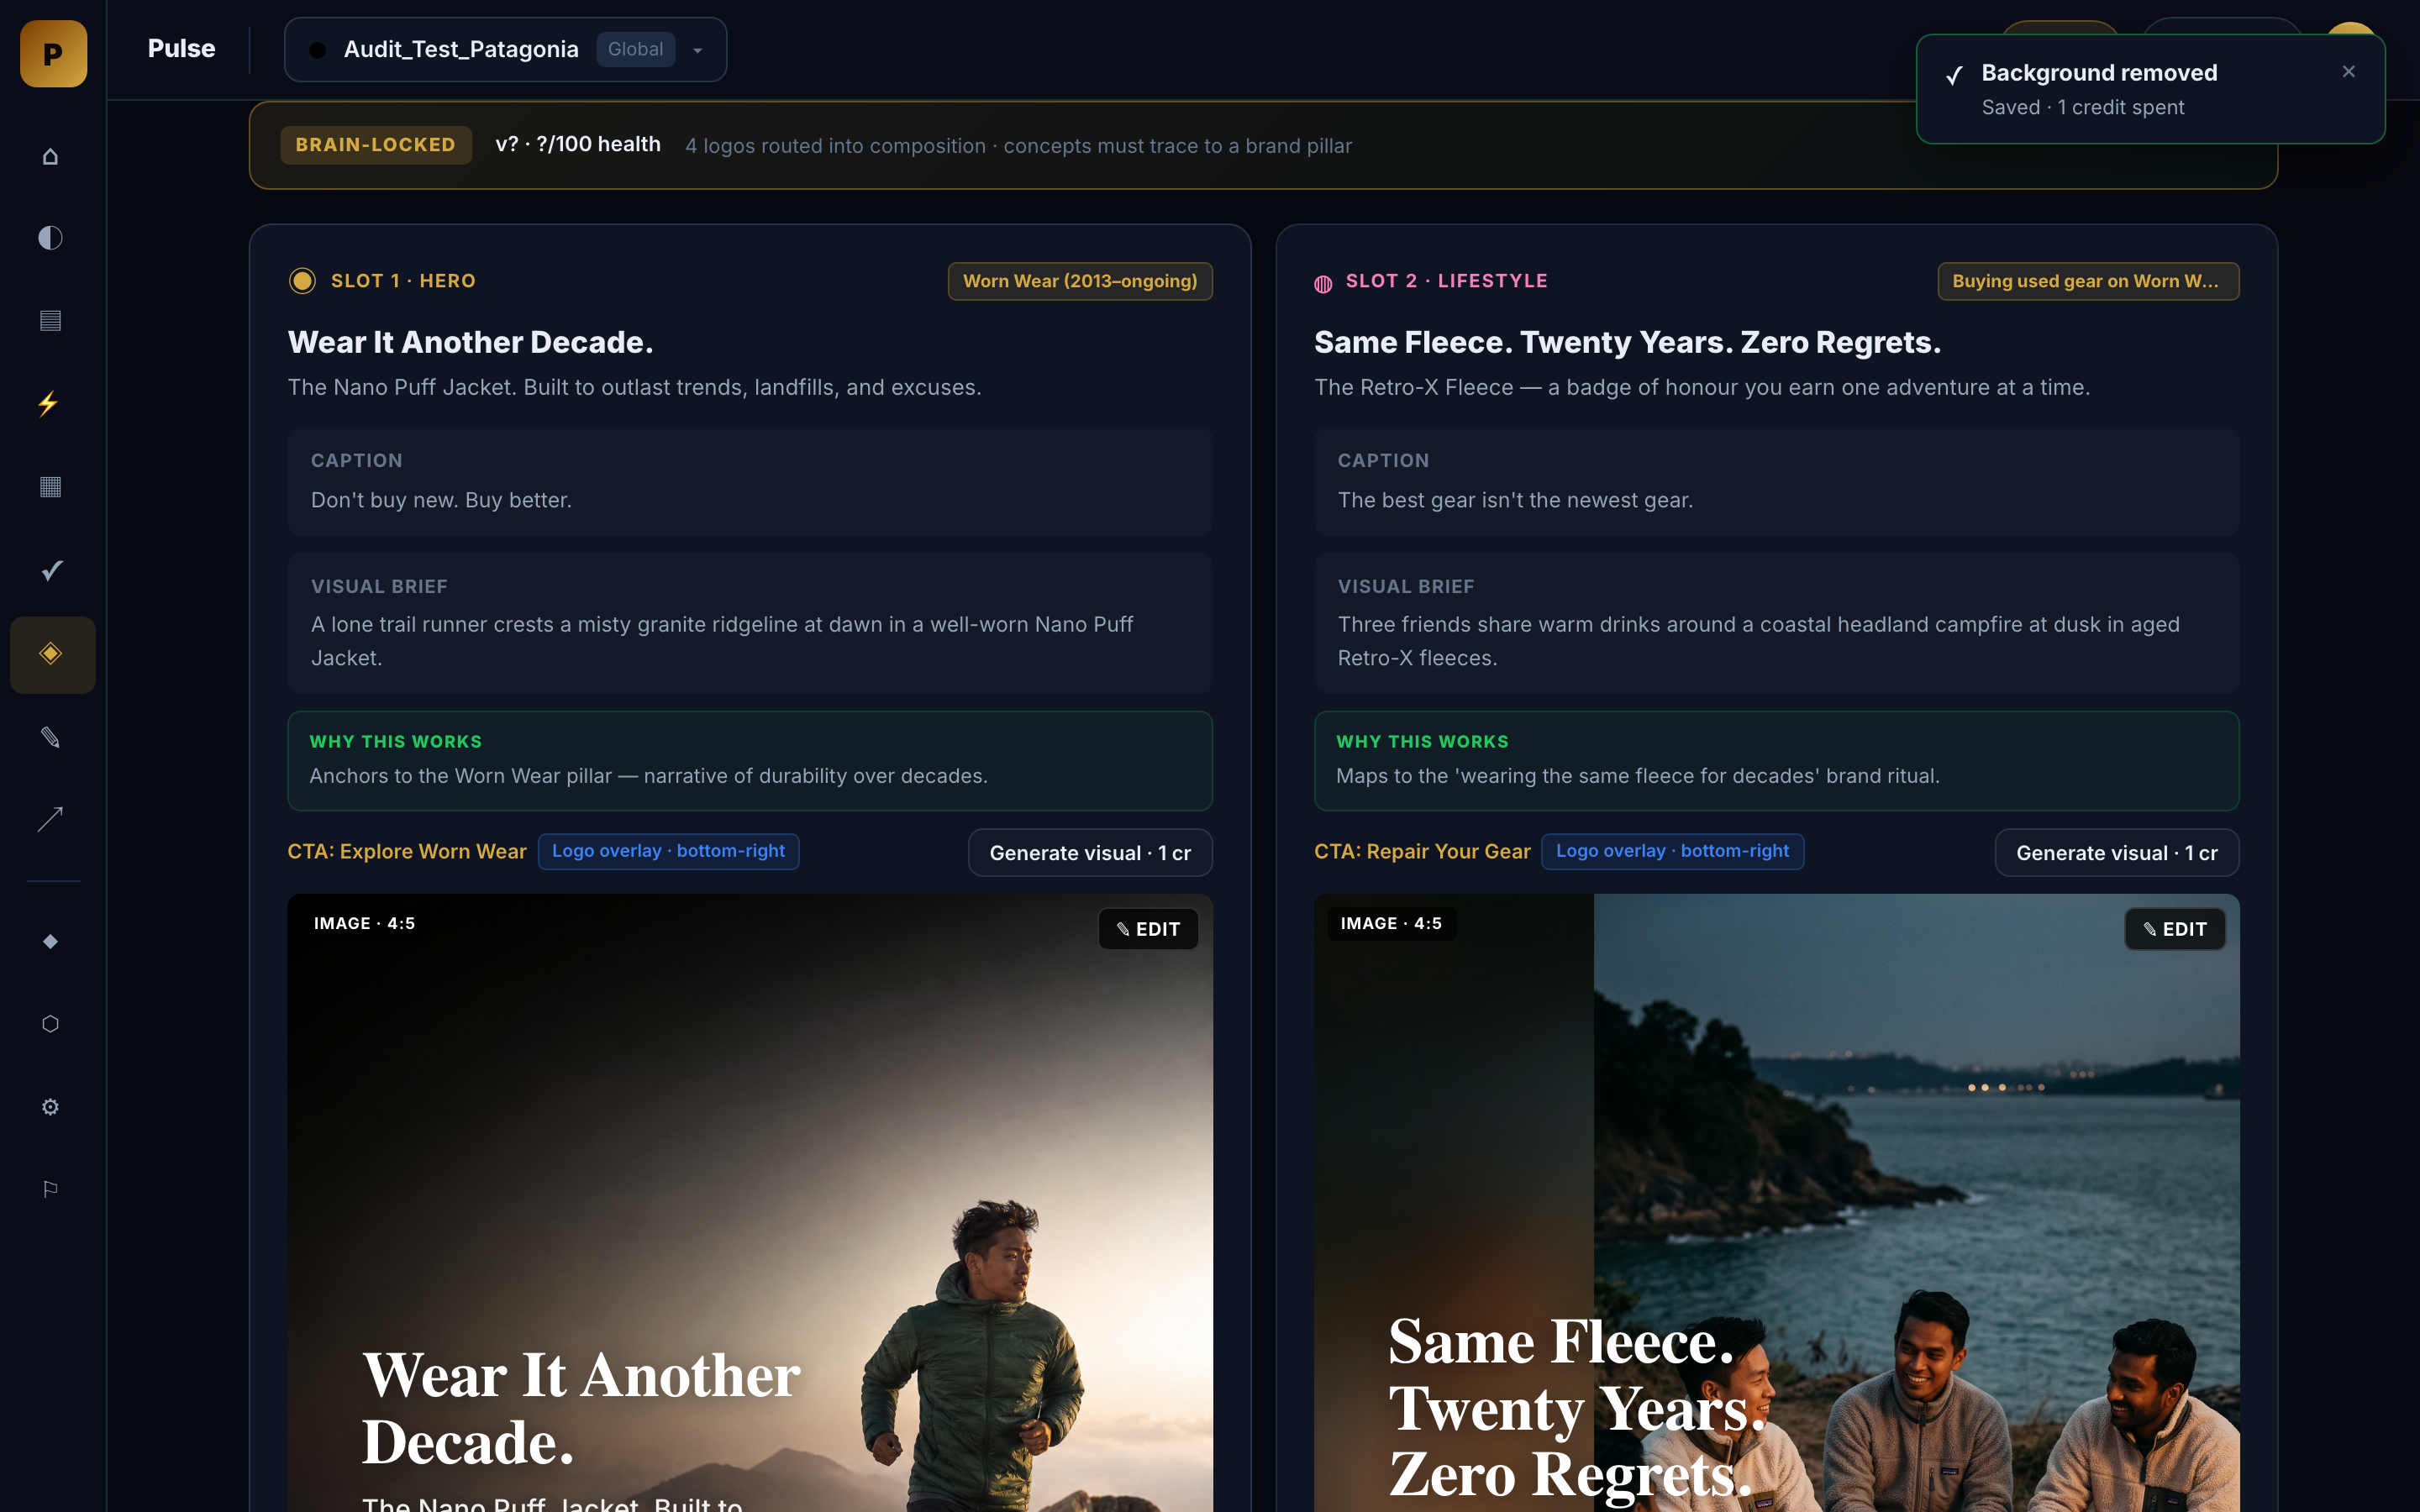Expand the brand dropdown caret arrow
The height and width of the screenshot is (1512, 2420).
[697, 50]
